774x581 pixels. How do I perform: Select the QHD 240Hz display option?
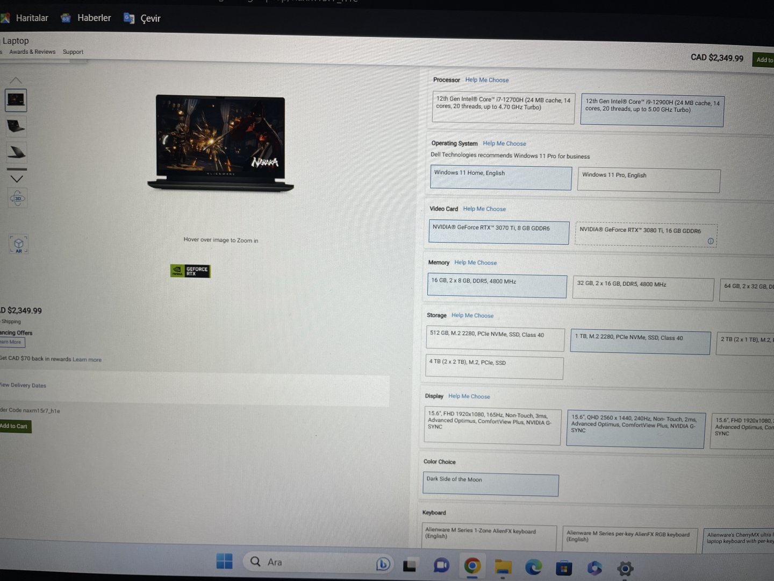click(636, 429)
